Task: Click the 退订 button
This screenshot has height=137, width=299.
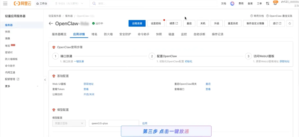Action: click(x=277, y=23)
